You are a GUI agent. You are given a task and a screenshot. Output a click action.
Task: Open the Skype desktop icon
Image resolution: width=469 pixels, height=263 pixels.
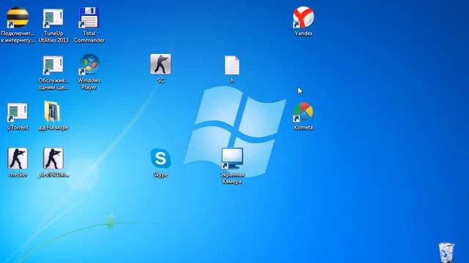coord(160,158)
